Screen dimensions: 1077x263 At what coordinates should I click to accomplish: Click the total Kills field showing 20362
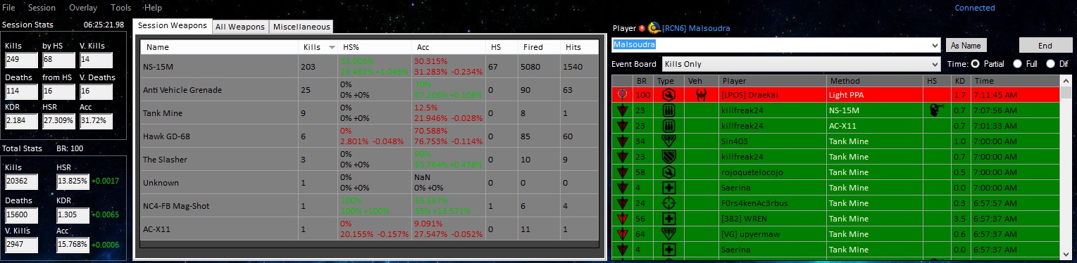click(20, 181)
